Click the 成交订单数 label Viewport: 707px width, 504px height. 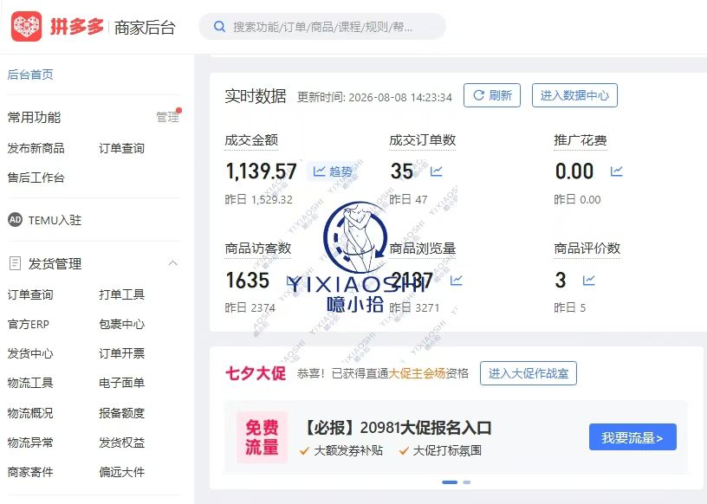pos(423,140)
